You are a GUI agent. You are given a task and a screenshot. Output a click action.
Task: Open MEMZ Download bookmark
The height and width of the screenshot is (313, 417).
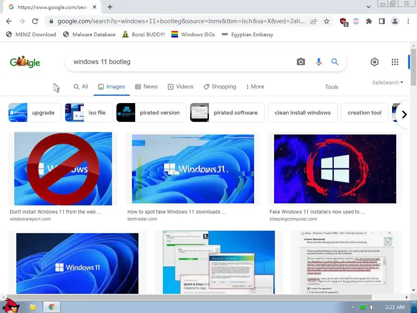(31, 34)
